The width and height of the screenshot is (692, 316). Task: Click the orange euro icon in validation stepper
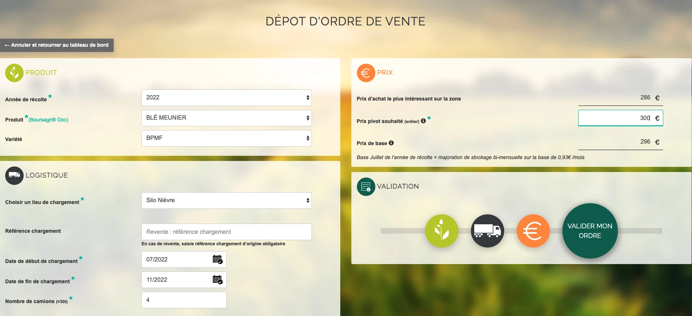[x=533, y=231]
